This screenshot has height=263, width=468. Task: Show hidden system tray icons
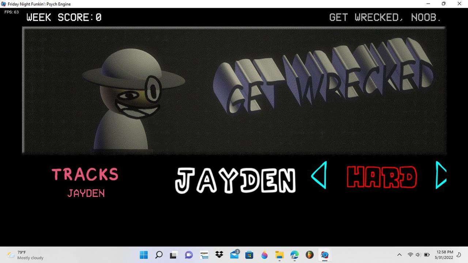click(x=399, y=255)
